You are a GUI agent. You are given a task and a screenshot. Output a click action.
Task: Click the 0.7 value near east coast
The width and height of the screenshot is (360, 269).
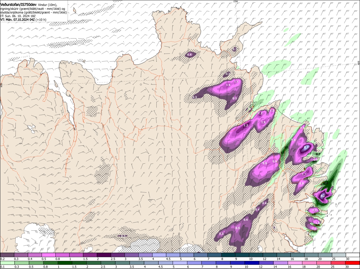pyautogui.click(x=318, y=154)
